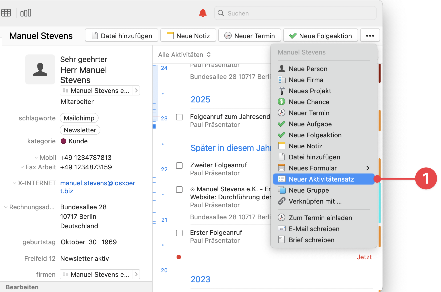Click the red notification bell icon
Viewport: 441px width, 292px height.
tap(203, 13)
